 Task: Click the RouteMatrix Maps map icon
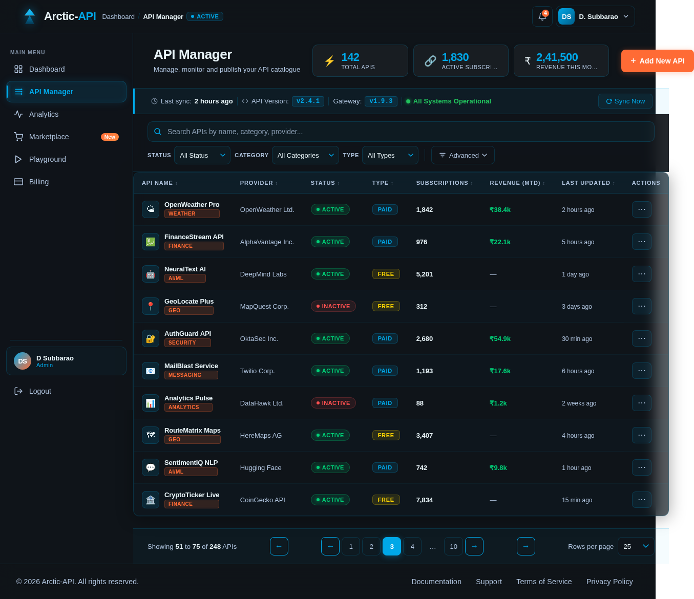pos(151,435)
